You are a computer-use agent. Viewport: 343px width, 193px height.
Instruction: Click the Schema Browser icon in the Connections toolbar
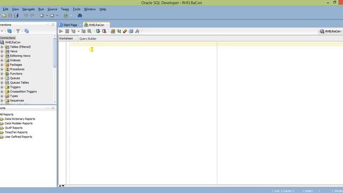tap(26, 31)
